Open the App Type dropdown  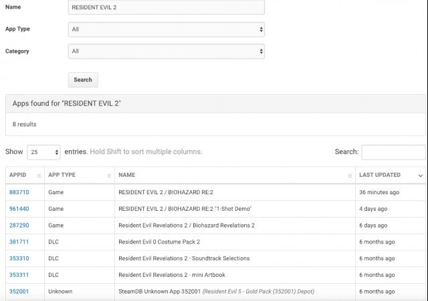[x=167, y=29]
